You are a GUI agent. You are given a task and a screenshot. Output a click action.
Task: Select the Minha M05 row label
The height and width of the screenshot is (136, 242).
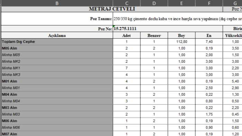(x=57, y=55)
